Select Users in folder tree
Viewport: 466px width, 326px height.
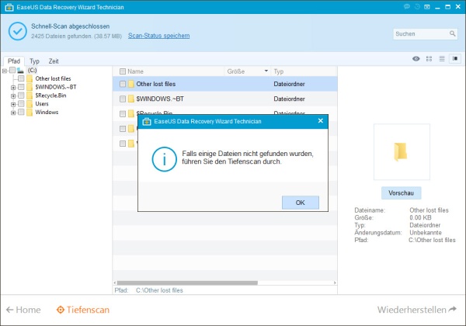pyautogui.click(x=42, y=103)
